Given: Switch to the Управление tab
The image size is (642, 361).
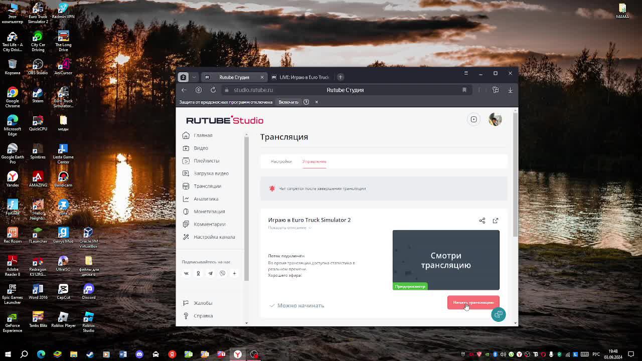Looking at the screenshot, I should click(x=314, y=161).
